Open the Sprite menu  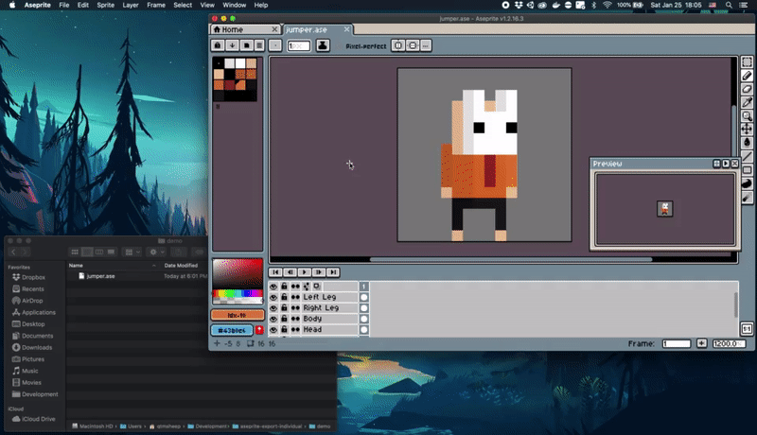click(x=105, y=5)
